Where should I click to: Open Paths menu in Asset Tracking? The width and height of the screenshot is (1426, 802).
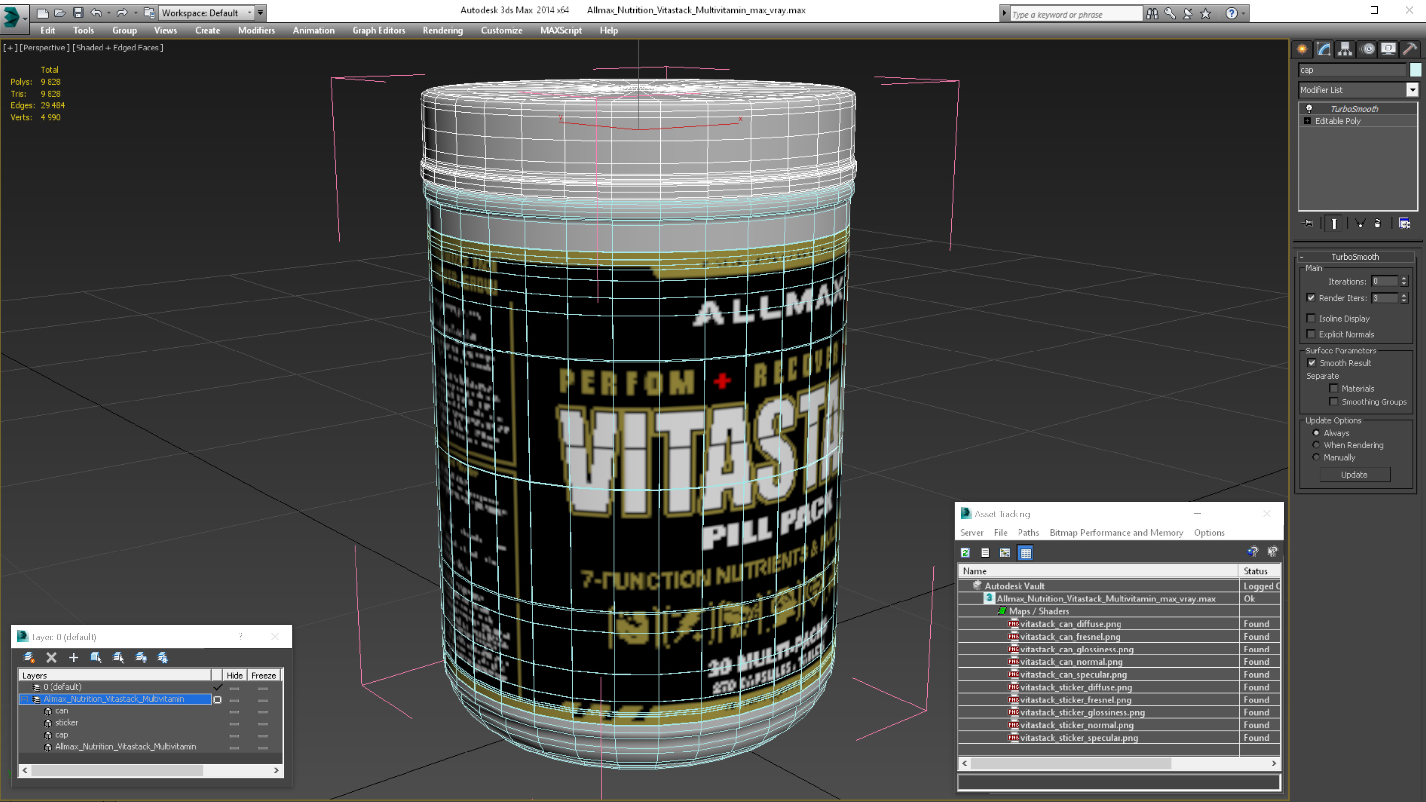click(x=1028, y=533)
